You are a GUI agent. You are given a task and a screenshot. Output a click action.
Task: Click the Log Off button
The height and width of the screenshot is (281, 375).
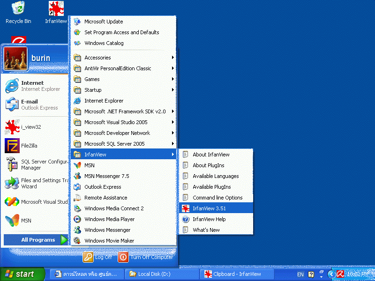coord(98,257)
